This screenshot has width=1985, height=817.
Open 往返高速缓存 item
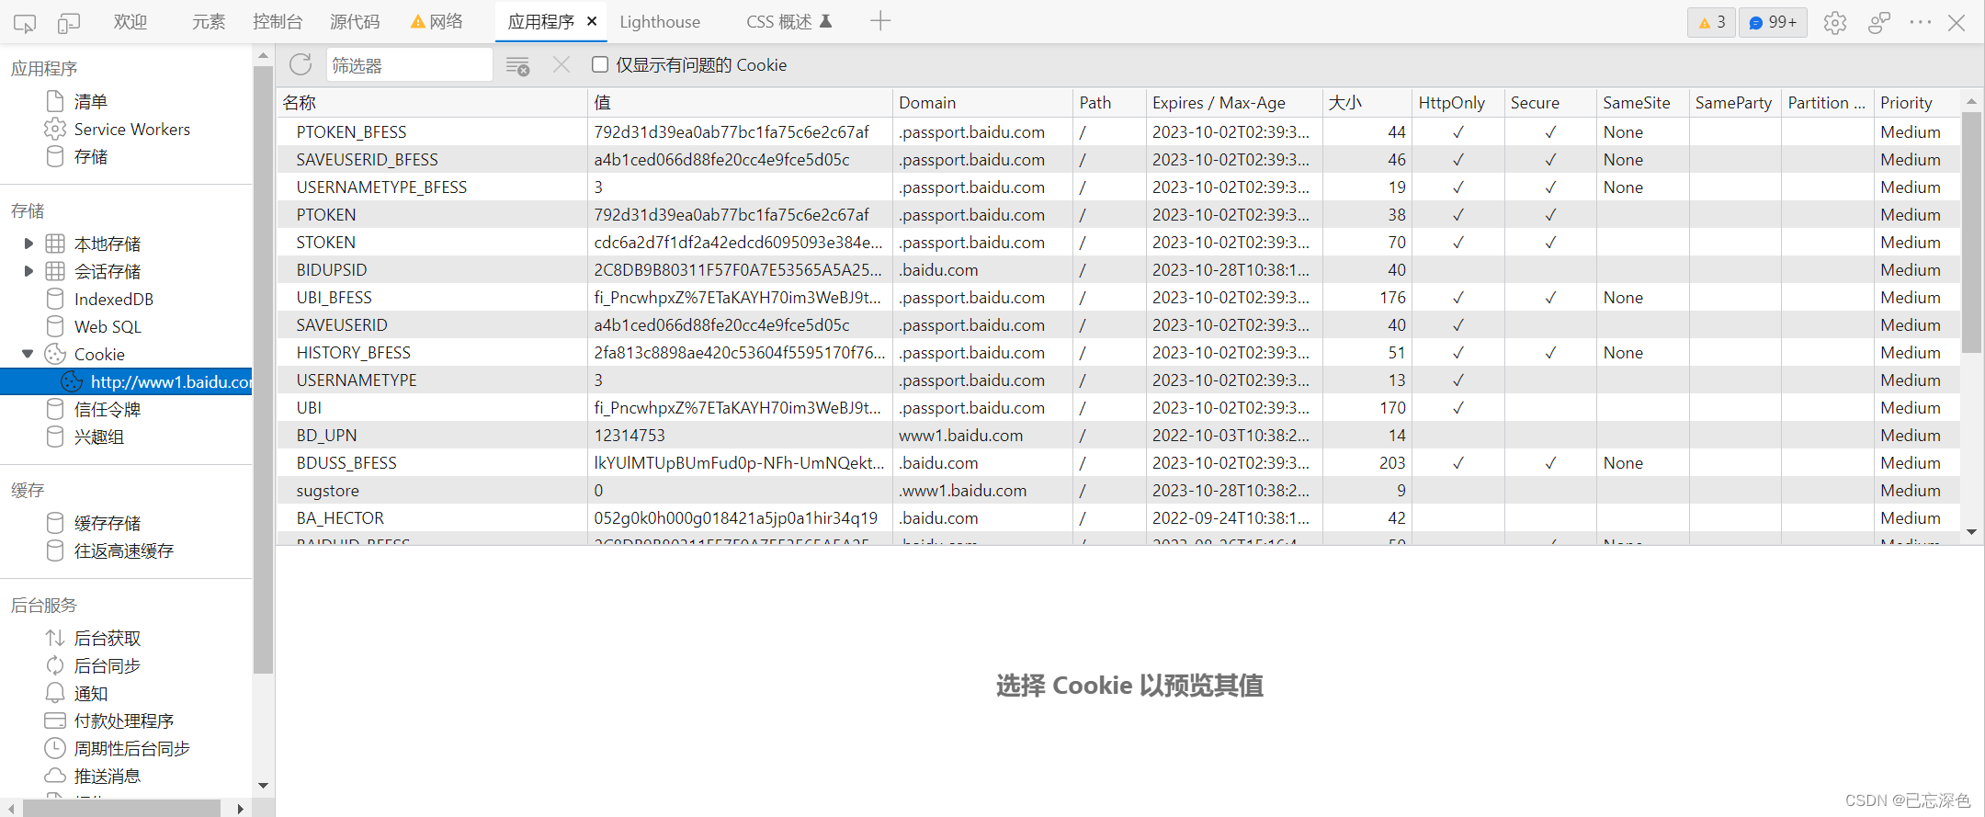click(124, 550)
